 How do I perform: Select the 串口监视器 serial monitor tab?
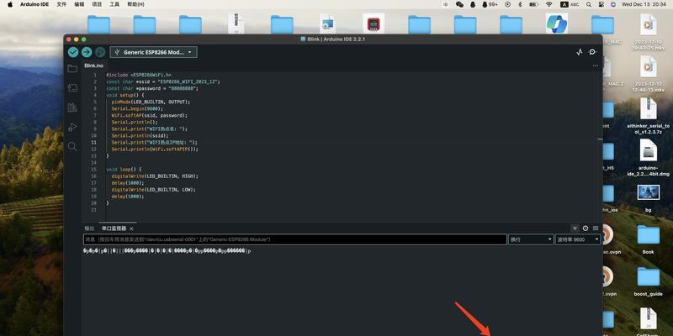[114, 228]
